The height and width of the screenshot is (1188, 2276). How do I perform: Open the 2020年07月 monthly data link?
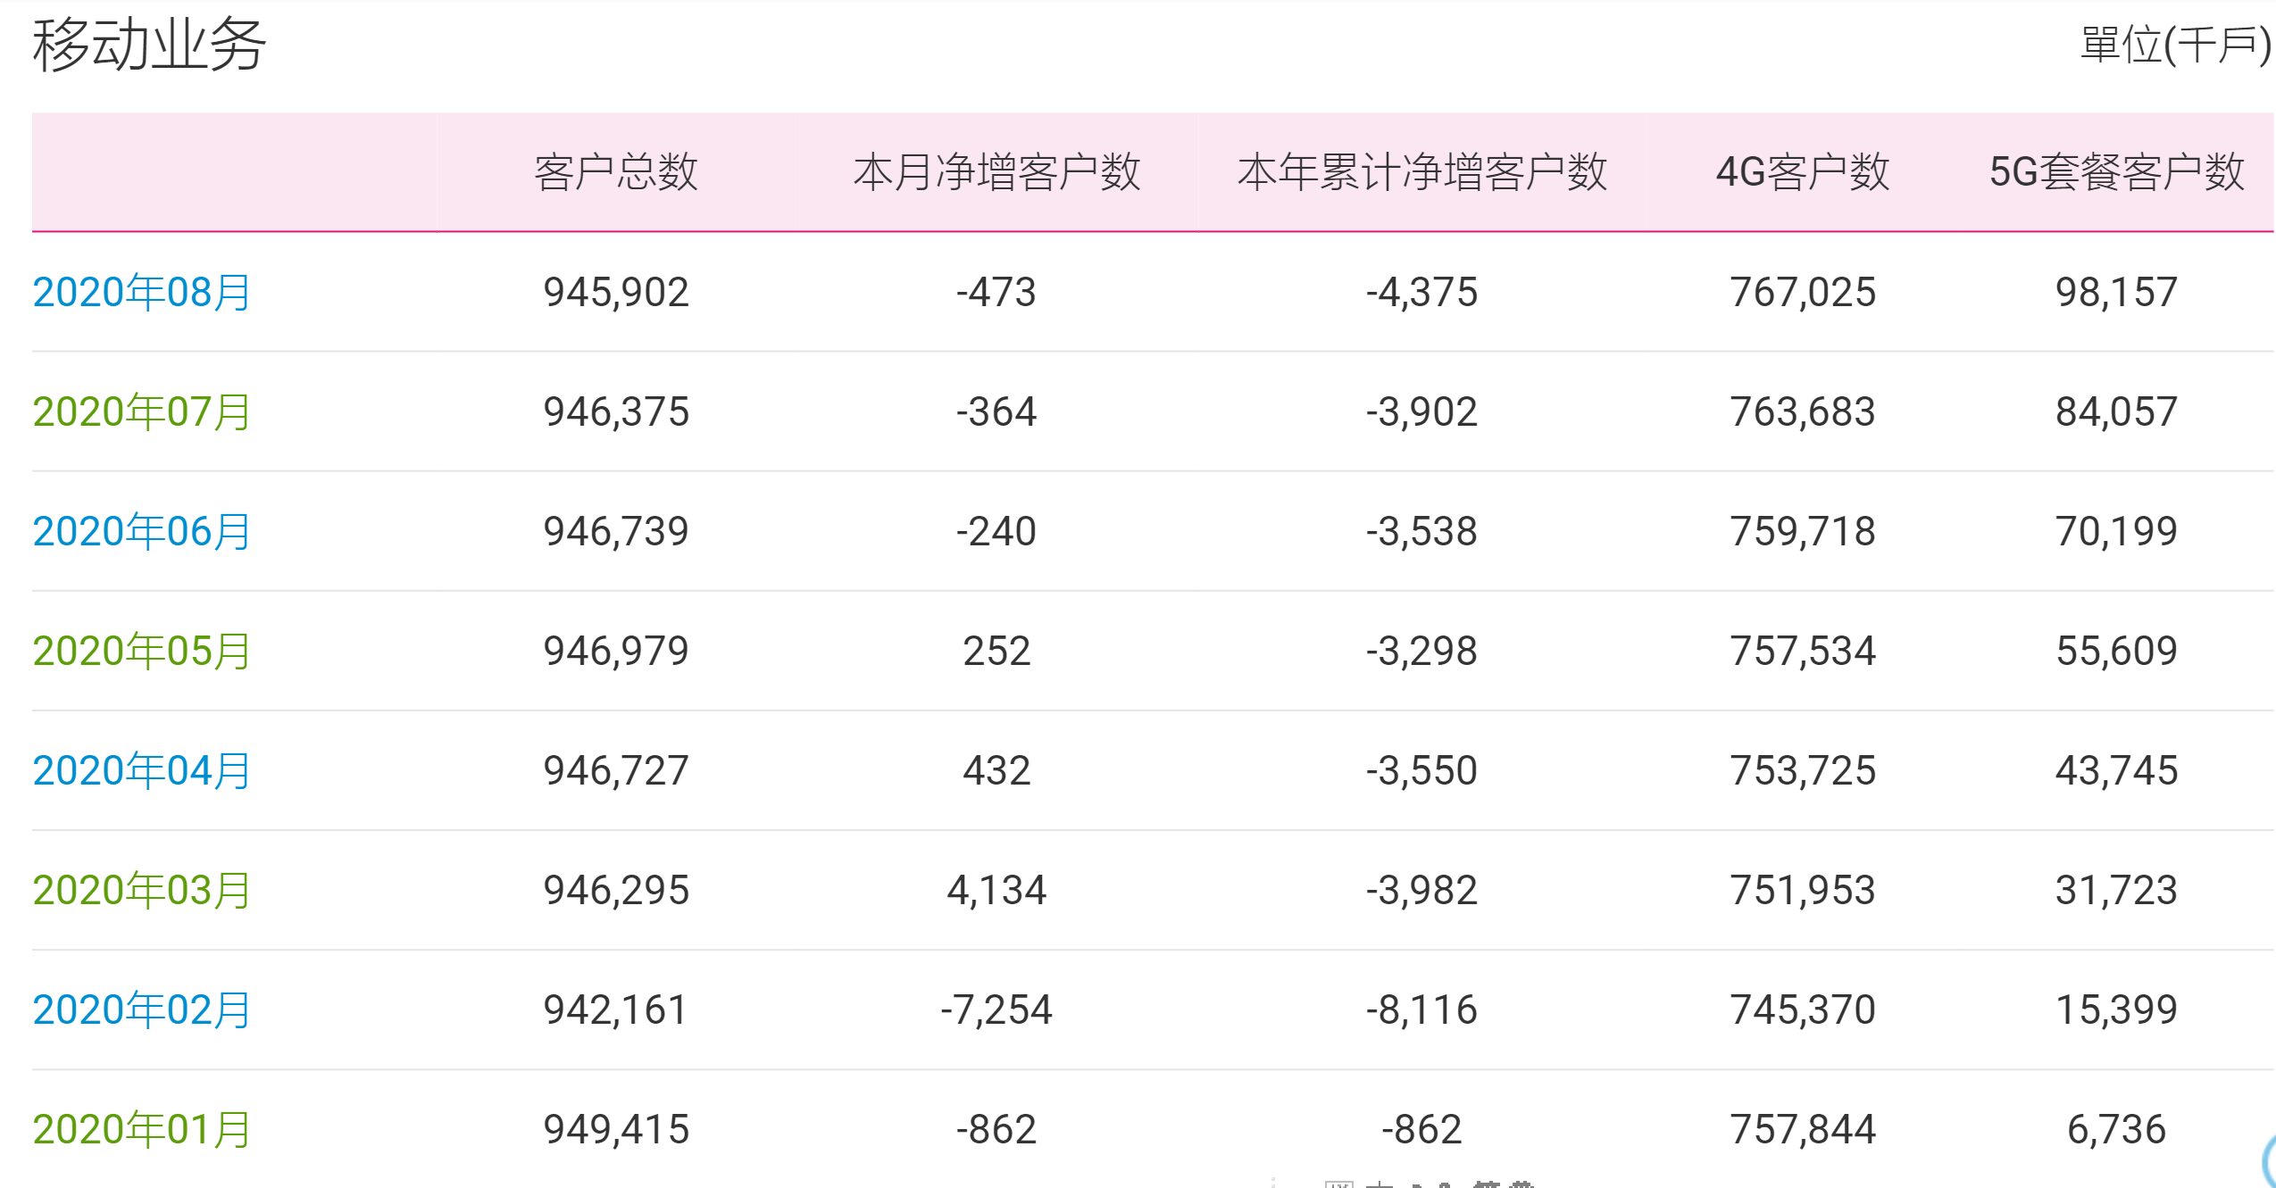pyautogui.click(x=141, y=412)
